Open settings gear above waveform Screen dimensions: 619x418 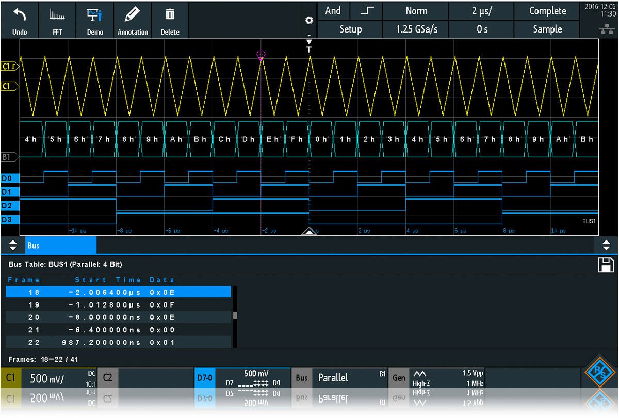pos(309,21)
